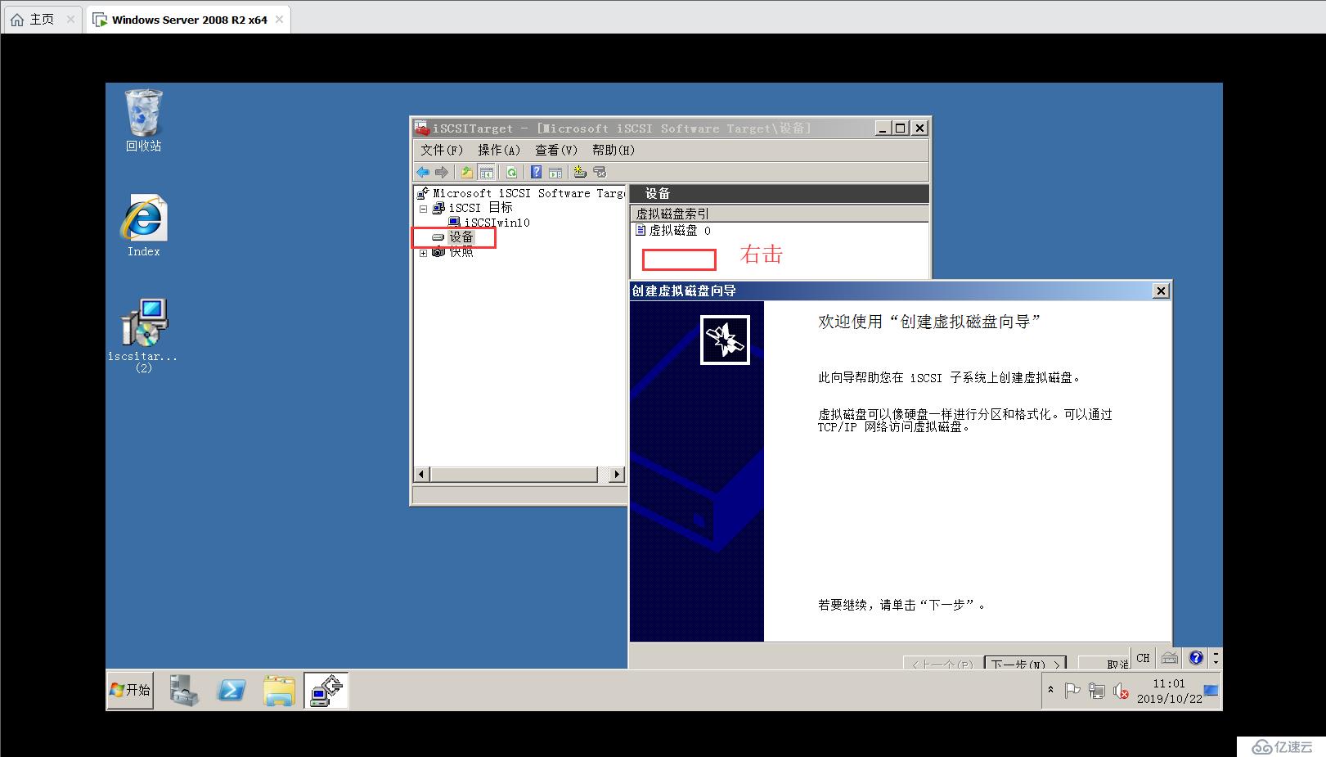
Task: Show hidden tray icons with double chevron
Action: pyautogui.click(x=1051, y=691)
